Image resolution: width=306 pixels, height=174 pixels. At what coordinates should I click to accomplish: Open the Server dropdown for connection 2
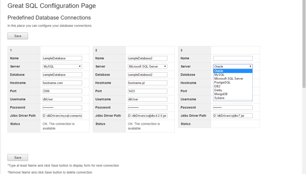(148, 66)
